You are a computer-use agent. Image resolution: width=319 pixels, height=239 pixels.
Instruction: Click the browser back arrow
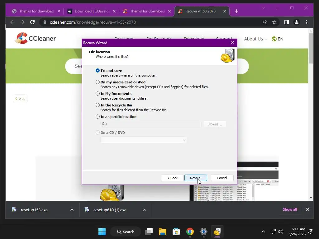[12, 22]
